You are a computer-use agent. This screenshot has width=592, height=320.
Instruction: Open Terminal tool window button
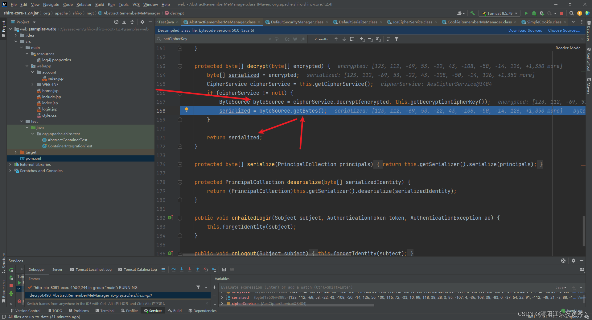(x=105, y=311)
